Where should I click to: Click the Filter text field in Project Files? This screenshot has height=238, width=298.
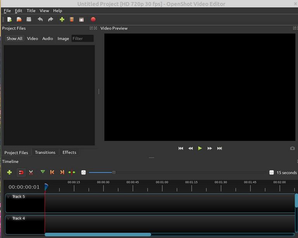(x=83, y=39)
